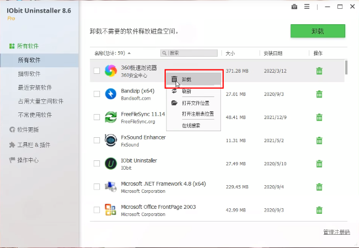Click the Bandisoft.com publisher text
This screenshot has width=359, height=248.
136,99
